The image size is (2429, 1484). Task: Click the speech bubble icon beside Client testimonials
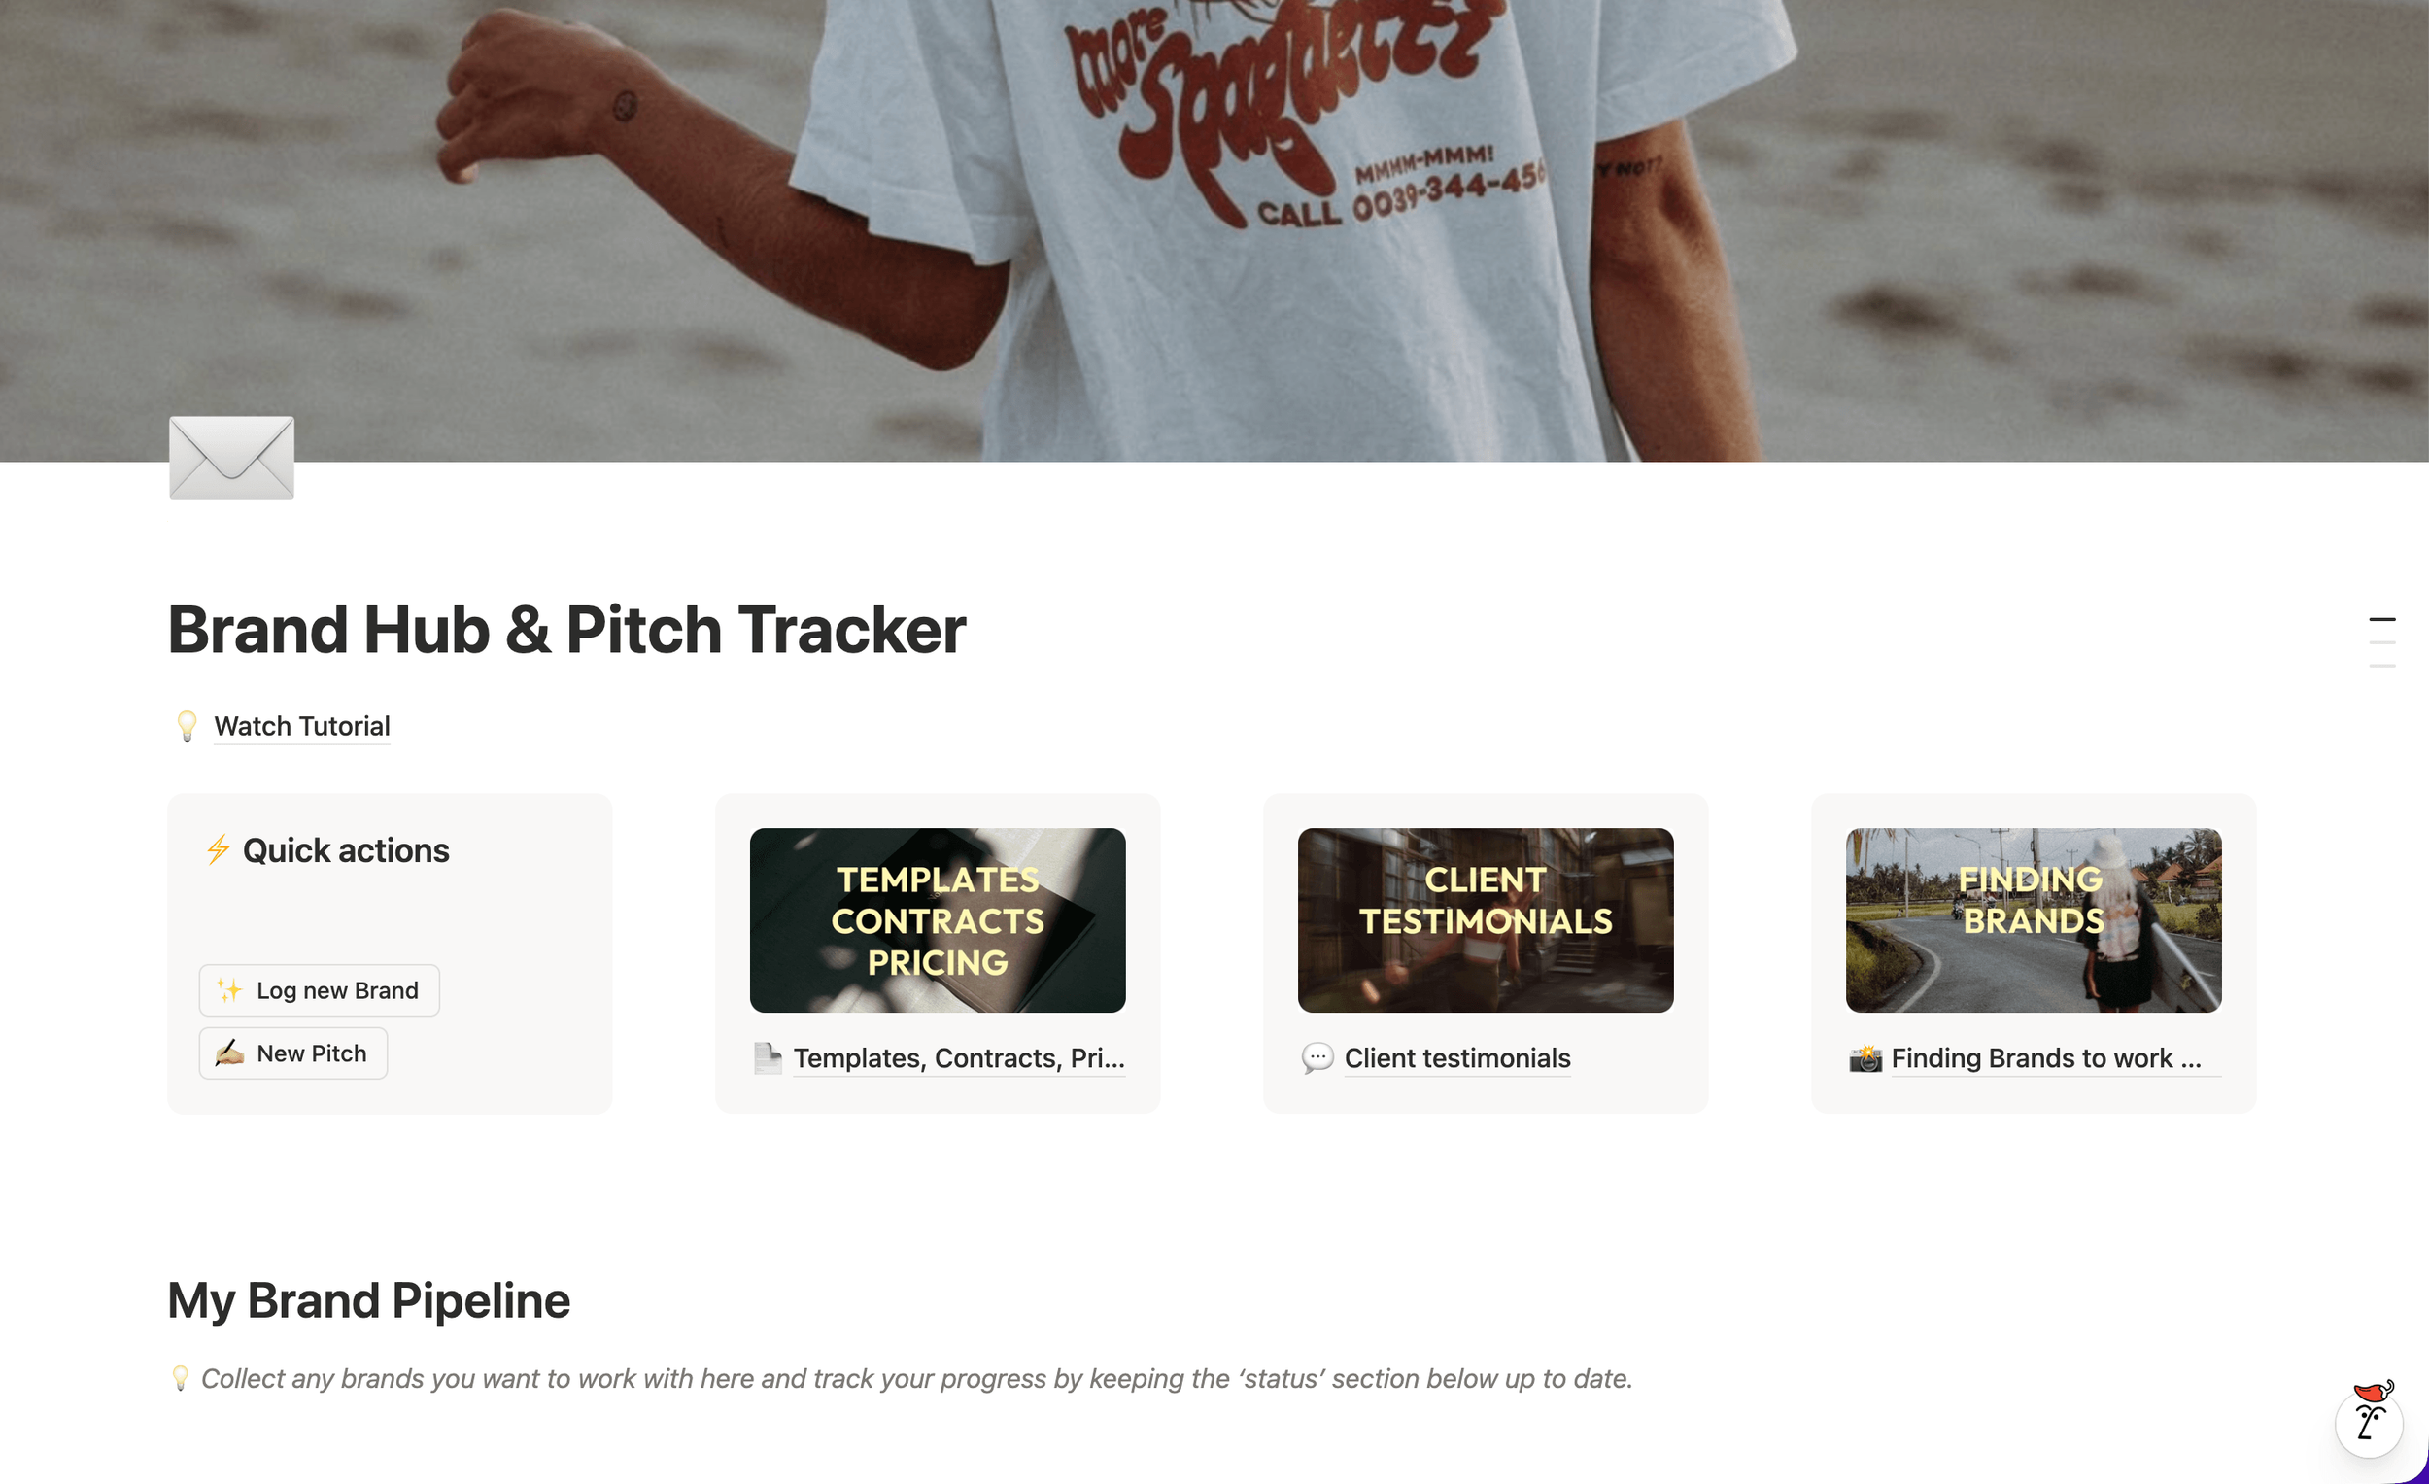pyautogui.click(x=1317, y=1058)
